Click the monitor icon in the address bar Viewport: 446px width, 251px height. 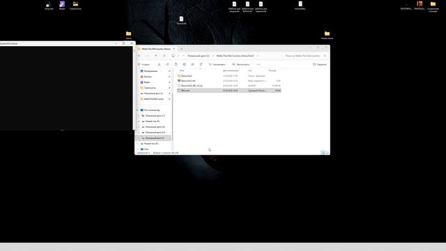pyautogui.click(x=173, y=56)
